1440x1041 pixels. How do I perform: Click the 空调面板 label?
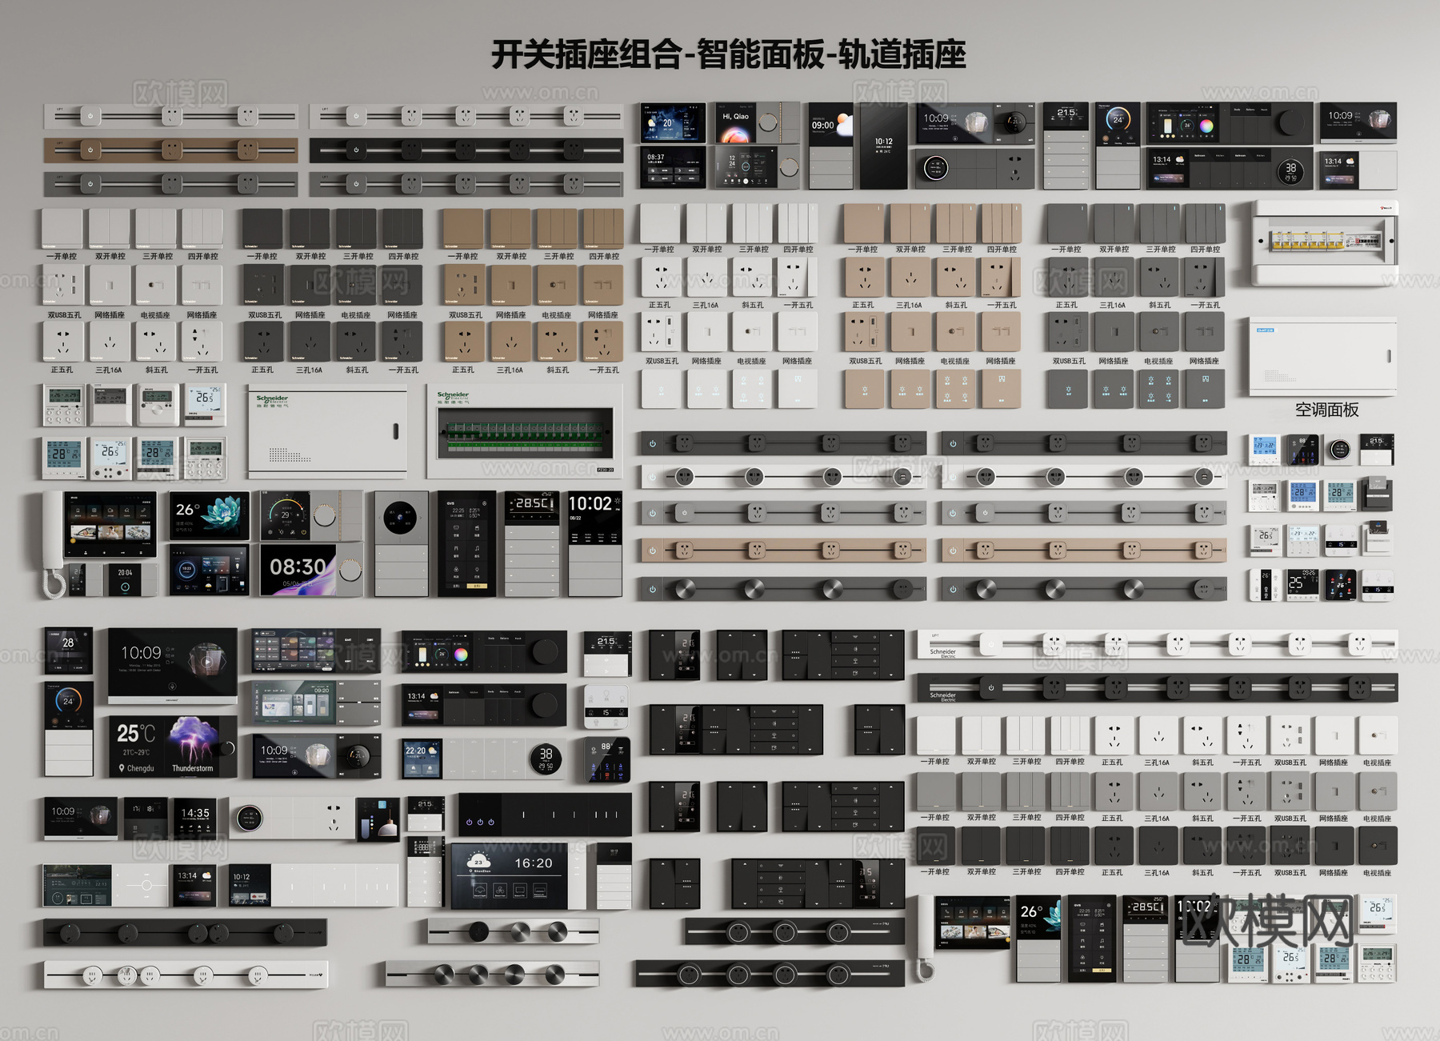1326,410
